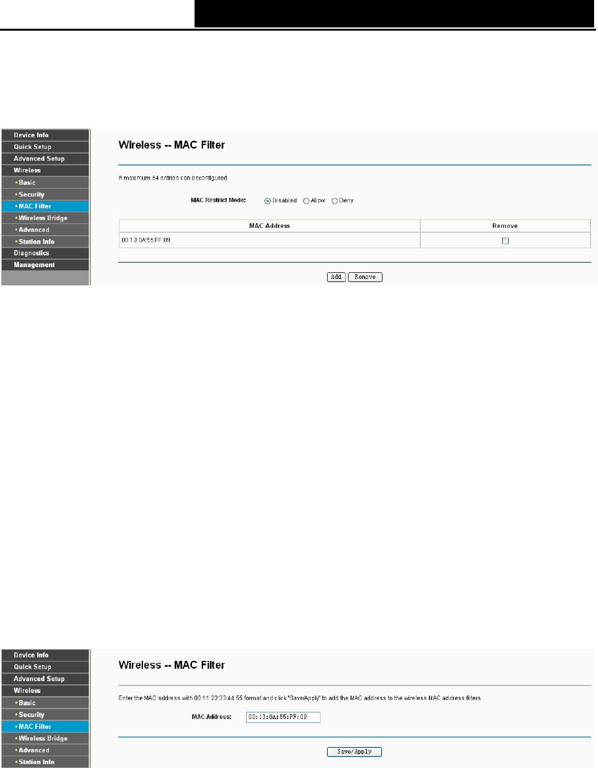Screen dimensions: 598x768
Task: Open Management in sidebar menu
Action: 45,265
